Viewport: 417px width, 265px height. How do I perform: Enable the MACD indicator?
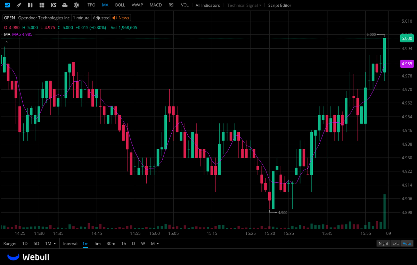point(156,5)
